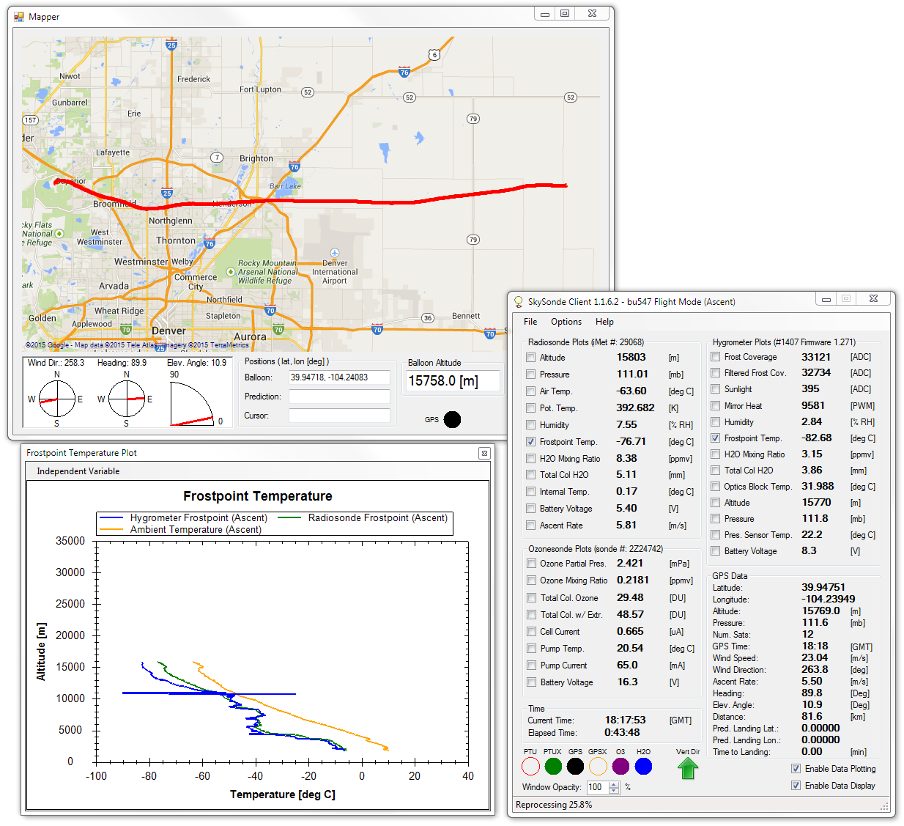Decrease Window Opacity with the down stepper
Screen dimensions: 904x826
(614, 790)
